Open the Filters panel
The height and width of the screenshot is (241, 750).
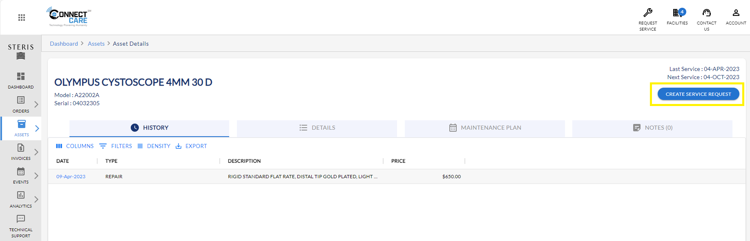pos(116,146)
